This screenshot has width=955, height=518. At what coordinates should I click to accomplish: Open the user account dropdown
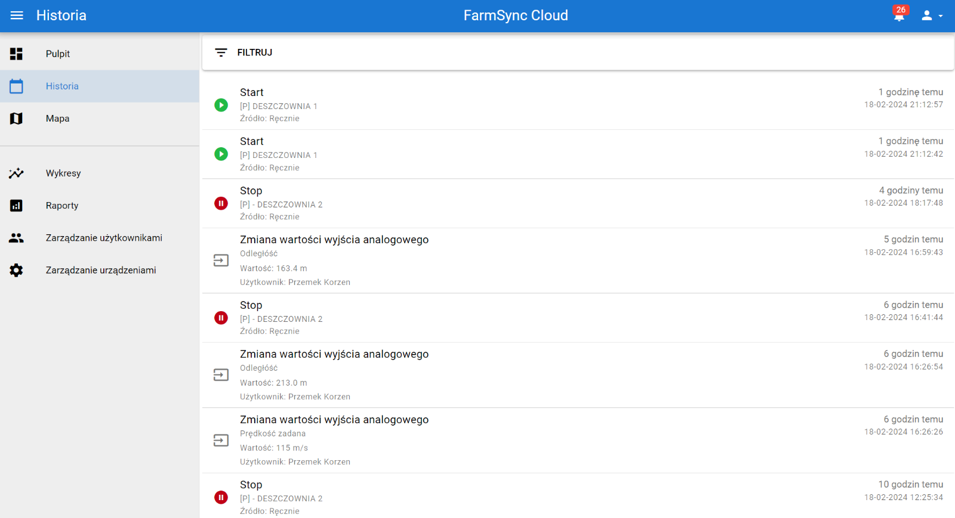(x=931, y=16)
